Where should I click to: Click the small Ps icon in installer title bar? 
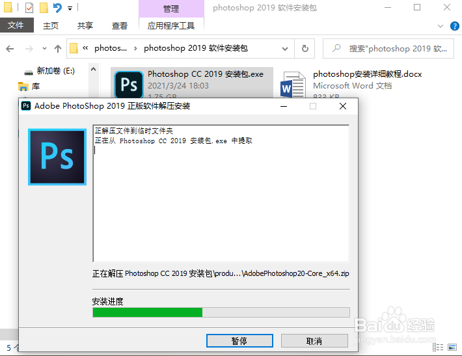click(x=26, y=106)
